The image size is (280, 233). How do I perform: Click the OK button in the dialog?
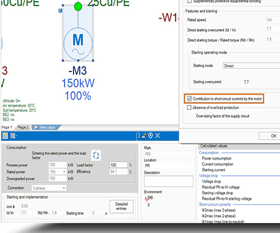click(x=269, y=136)
